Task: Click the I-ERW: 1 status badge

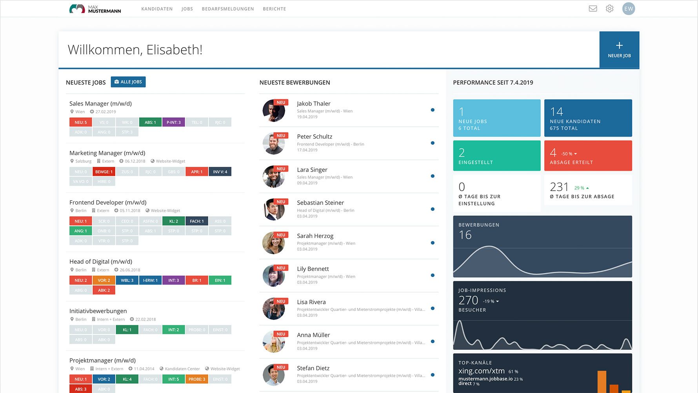Action: point(150,280)
